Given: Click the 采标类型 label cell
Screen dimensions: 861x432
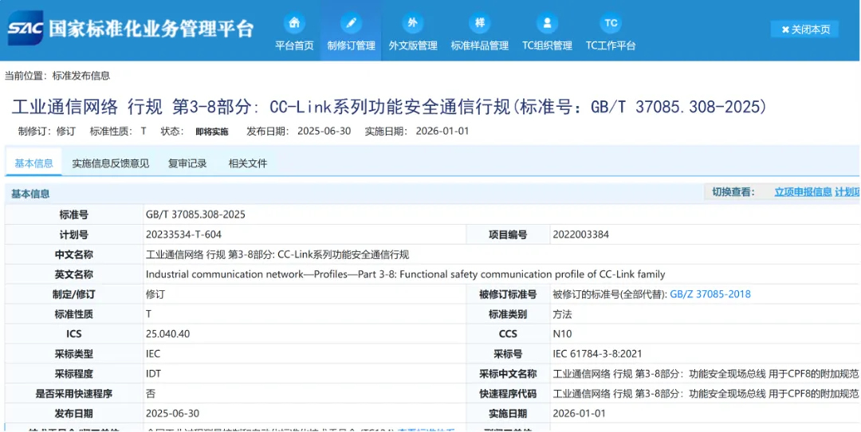Looking at the screenshot, I should coord(74,354).
